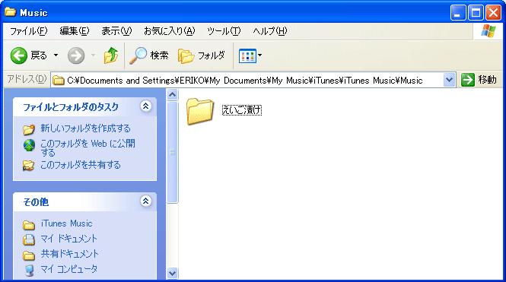Viewport: 506px width, 282px height.
Task: Open マイ コンピュータ link
Action: (x=69, y=269)
